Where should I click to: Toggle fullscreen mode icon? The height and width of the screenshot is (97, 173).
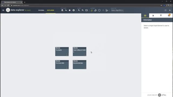(165, 10)
